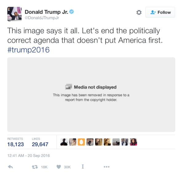Click the @DonaldJTrumpJr handle
The image size is (183, 177).
coord(42,18)
